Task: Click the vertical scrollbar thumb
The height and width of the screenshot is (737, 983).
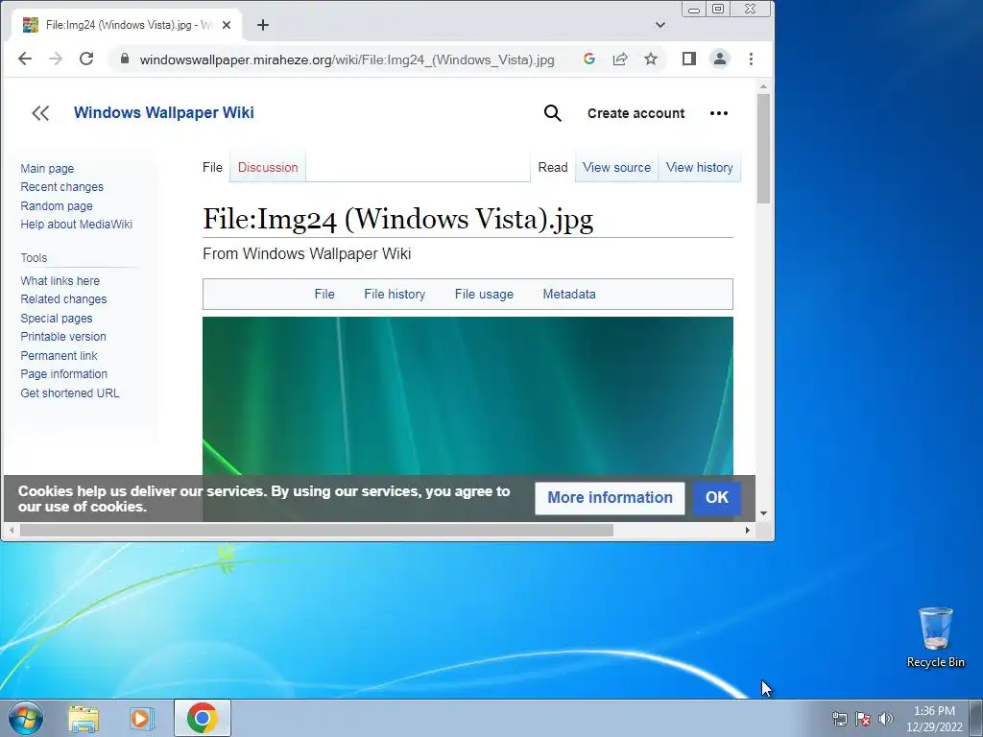Action: coord(763,148)
